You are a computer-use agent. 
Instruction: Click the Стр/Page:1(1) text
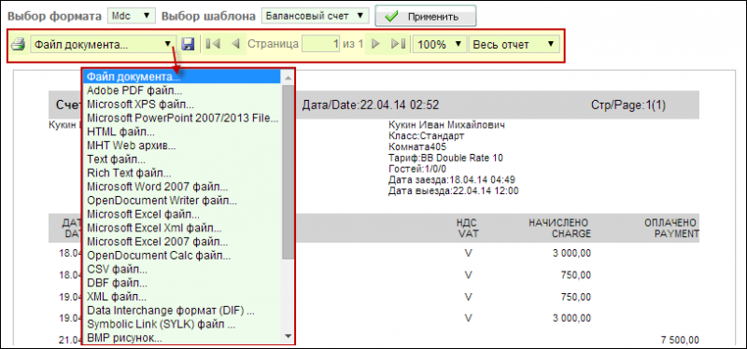(627, 105)
